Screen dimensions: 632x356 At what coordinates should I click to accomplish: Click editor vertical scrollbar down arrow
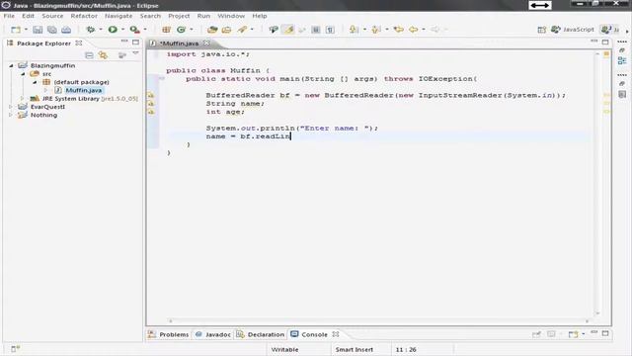tap(597, 313)
